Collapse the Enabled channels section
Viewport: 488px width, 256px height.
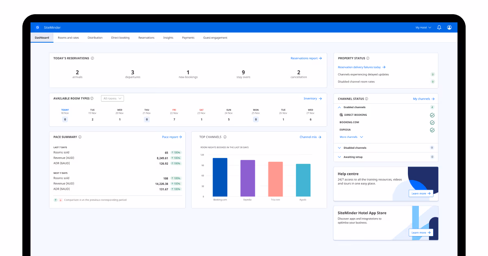[339, 107]
